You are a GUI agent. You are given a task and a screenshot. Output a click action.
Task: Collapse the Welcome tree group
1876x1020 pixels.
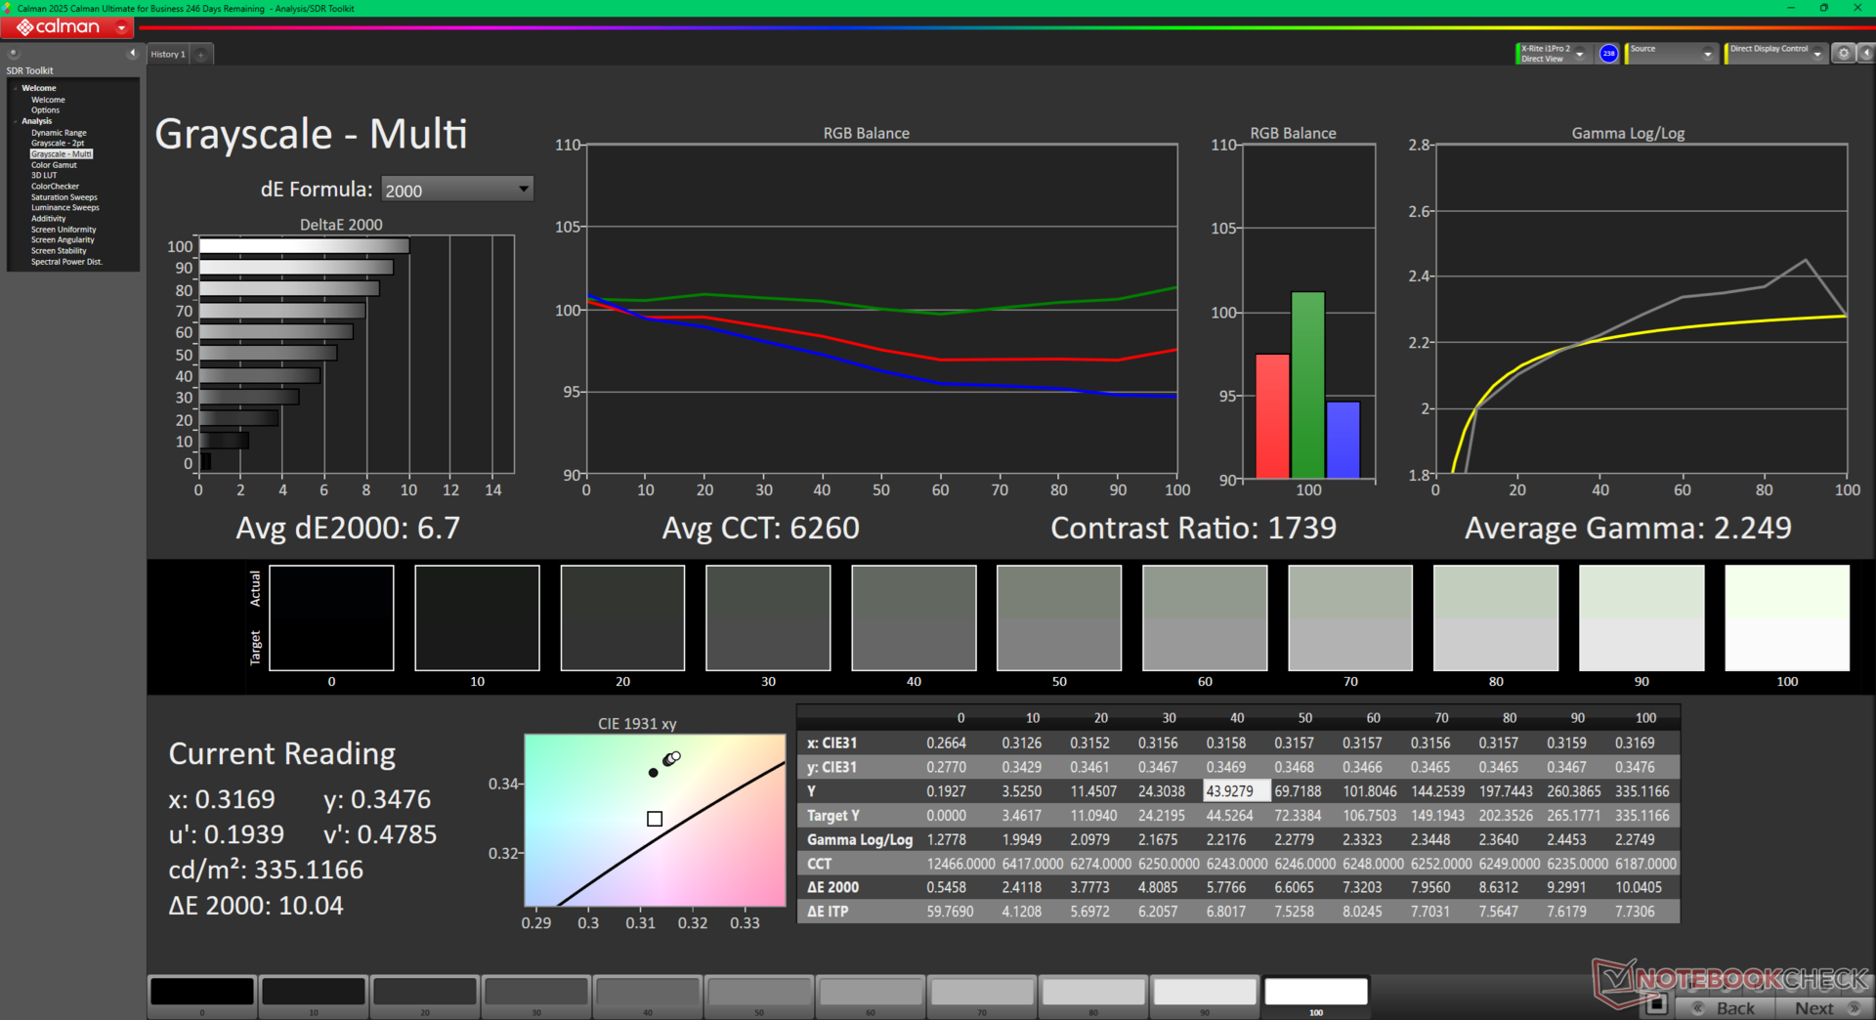[x=16, y=89]
